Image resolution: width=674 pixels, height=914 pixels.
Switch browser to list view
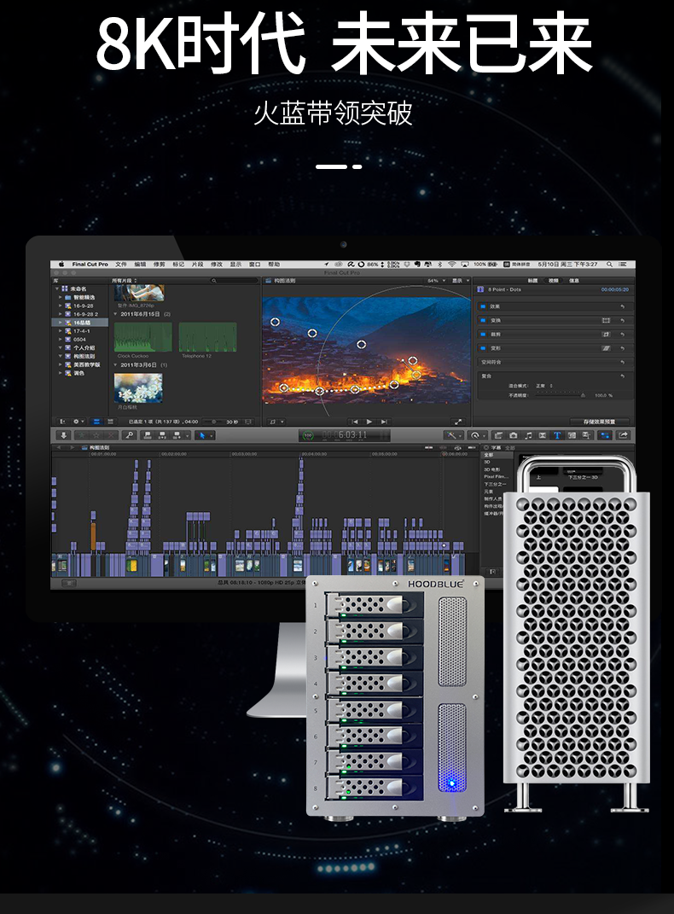tap(110, 422)
